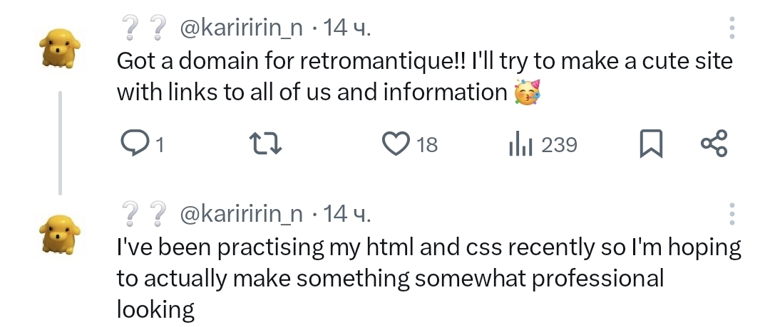
Task: Reply to the retromantique domain tweet
Action: tap(141, 144)
